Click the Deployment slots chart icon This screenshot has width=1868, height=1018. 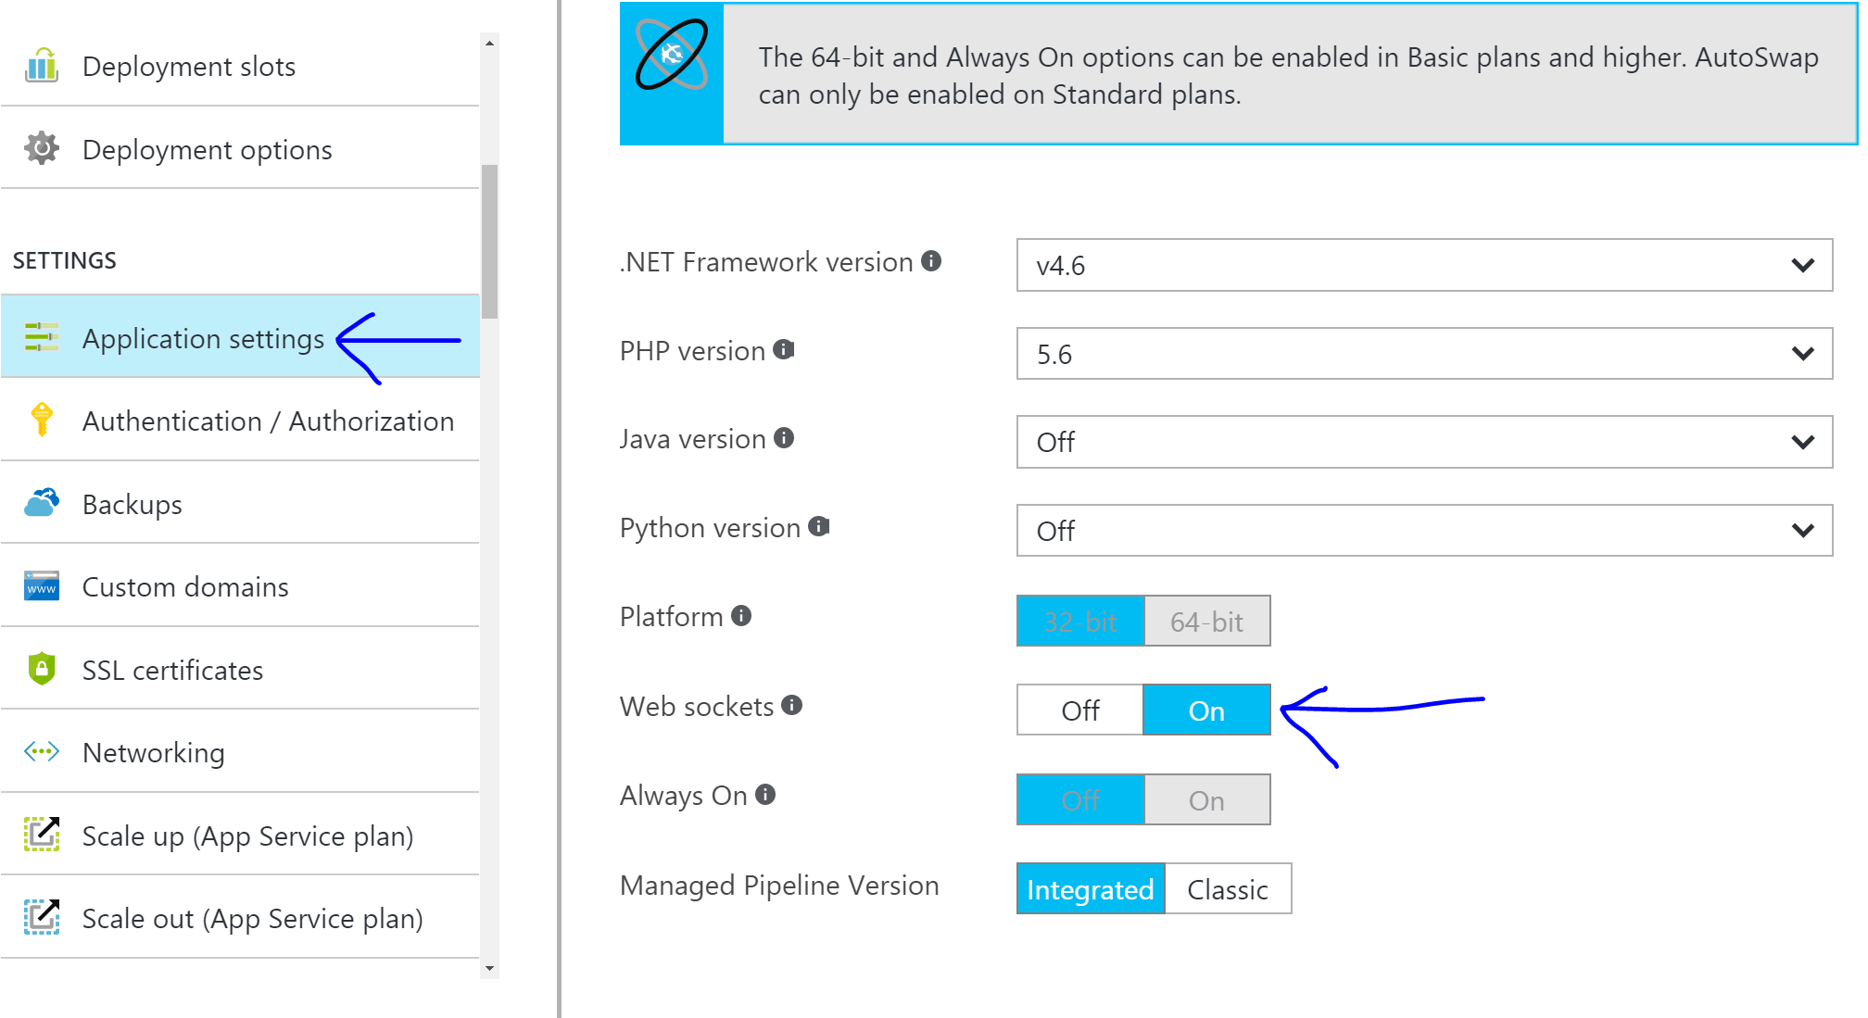pyautogui.click(x=42, y=65)
